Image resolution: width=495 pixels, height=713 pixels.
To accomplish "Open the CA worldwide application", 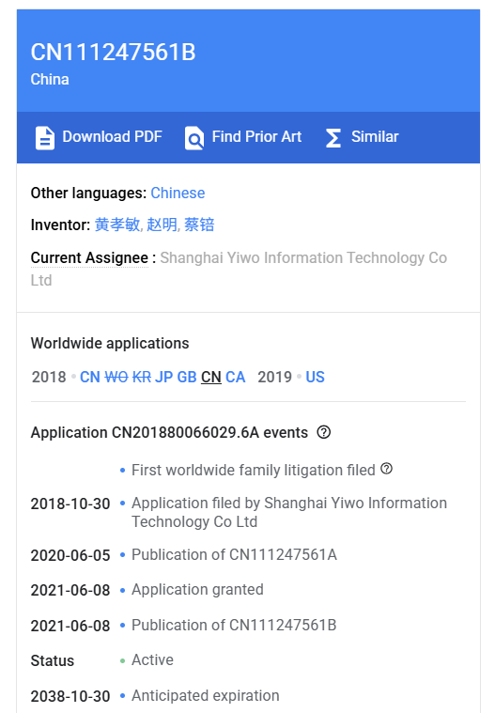I will (236, 377).
